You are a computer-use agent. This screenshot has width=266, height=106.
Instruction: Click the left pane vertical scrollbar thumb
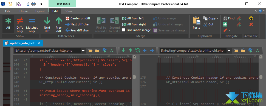click(x=134, y=77)
